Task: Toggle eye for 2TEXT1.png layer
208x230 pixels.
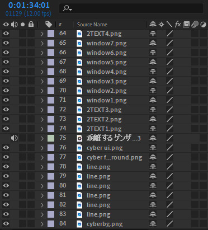Action: 6,129
